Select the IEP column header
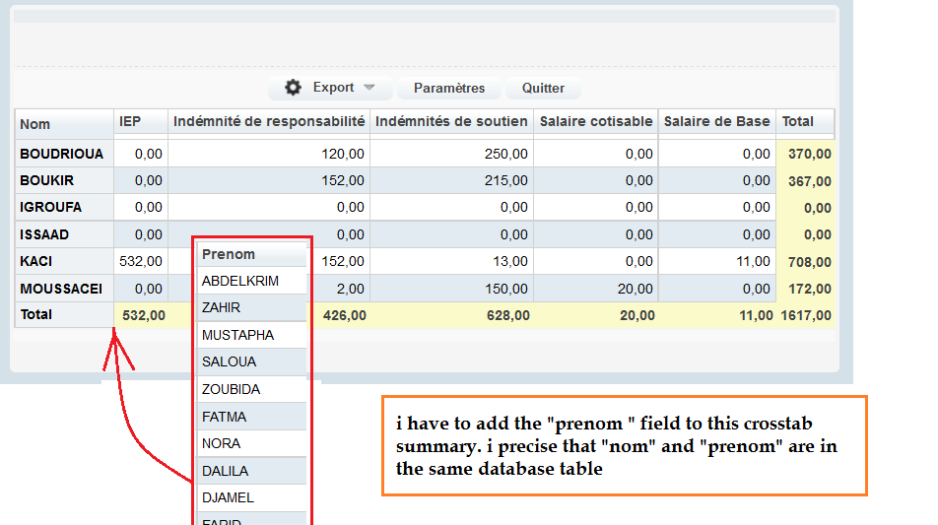Image resolution: width=938 pixels, height=525 pixels. click(x=130, y=121)
